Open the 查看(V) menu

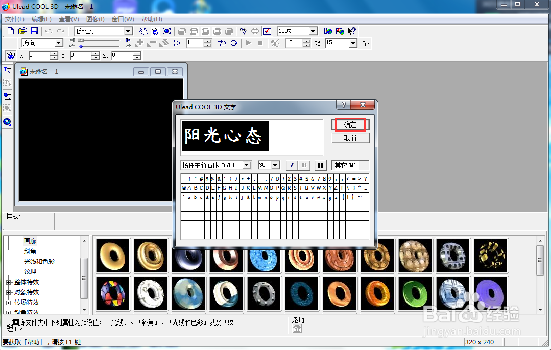tap(68, 19)
